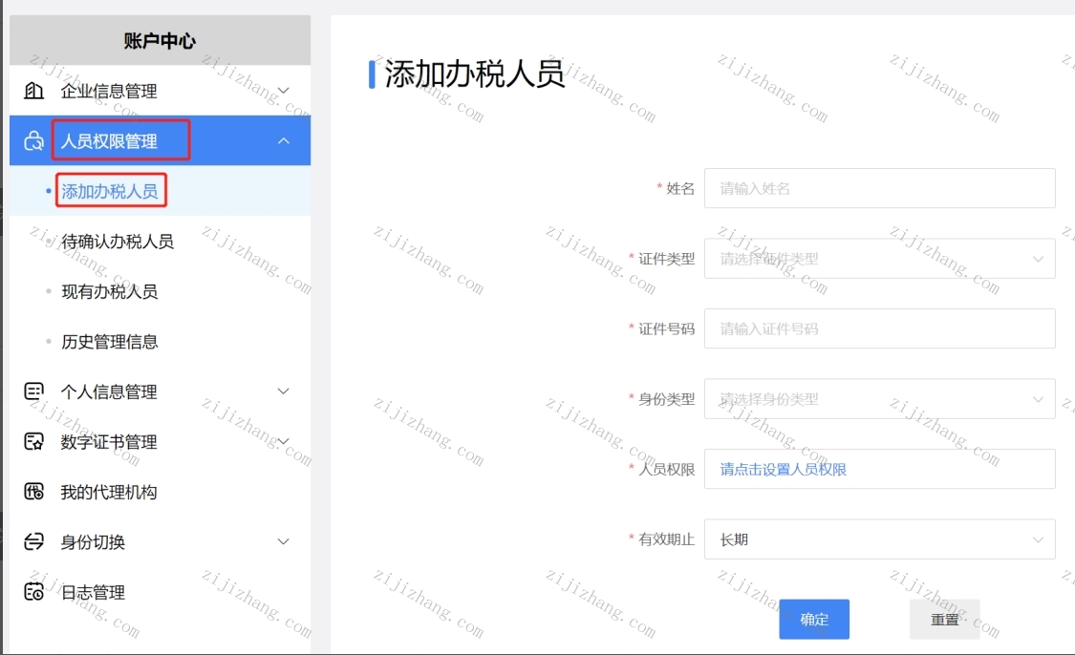Open 我的代理机构 menu item
The width and height of the screenshot is (1075, 655).
pos(160,491)
